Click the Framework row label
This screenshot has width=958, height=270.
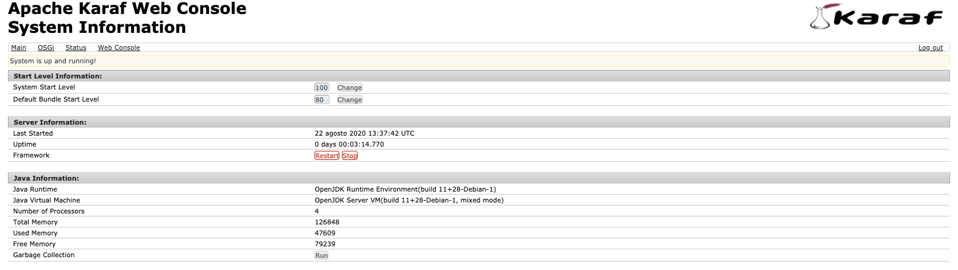[32, 155]
